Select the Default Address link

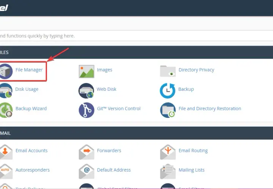pos(114,170)
